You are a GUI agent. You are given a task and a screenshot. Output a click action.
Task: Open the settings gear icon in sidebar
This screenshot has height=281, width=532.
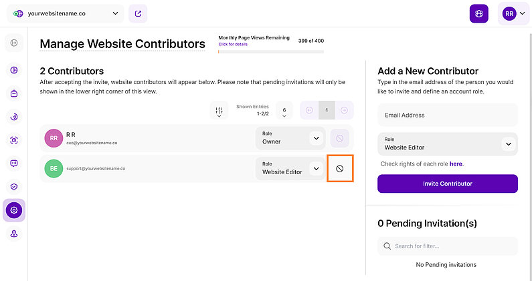pos(13,210)
